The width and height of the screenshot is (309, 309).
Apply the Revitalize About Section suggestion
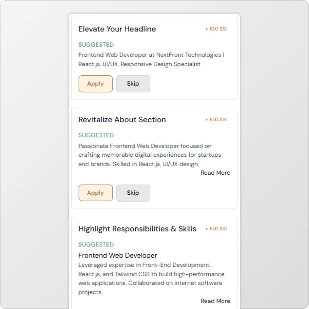coord(95,193)
